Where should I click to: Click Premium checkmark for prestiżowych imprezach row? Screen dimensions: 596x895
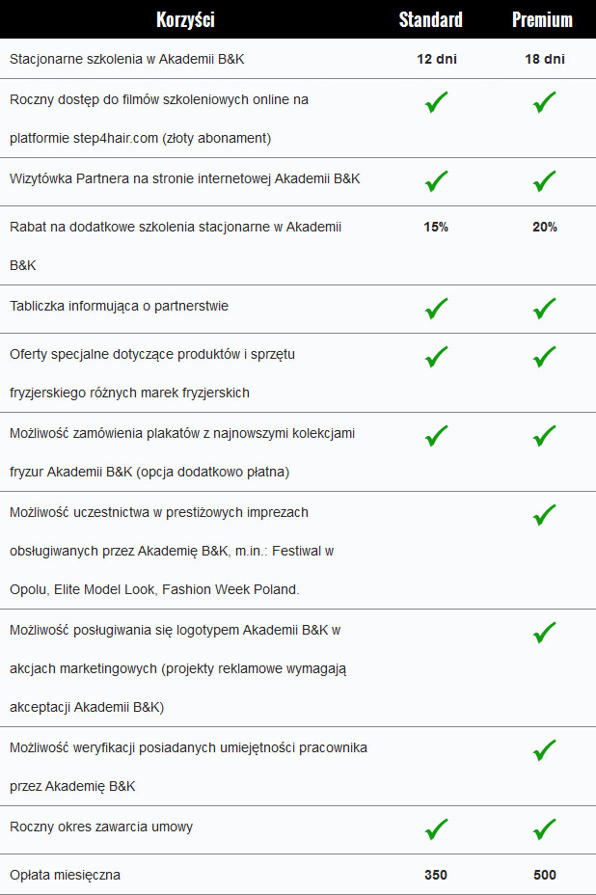tap(544, 515)
